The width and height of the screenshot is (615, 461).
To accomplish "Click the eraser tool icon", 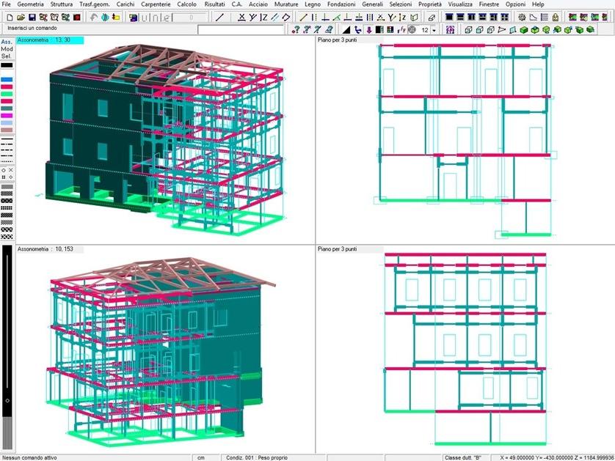I will 431,18.
